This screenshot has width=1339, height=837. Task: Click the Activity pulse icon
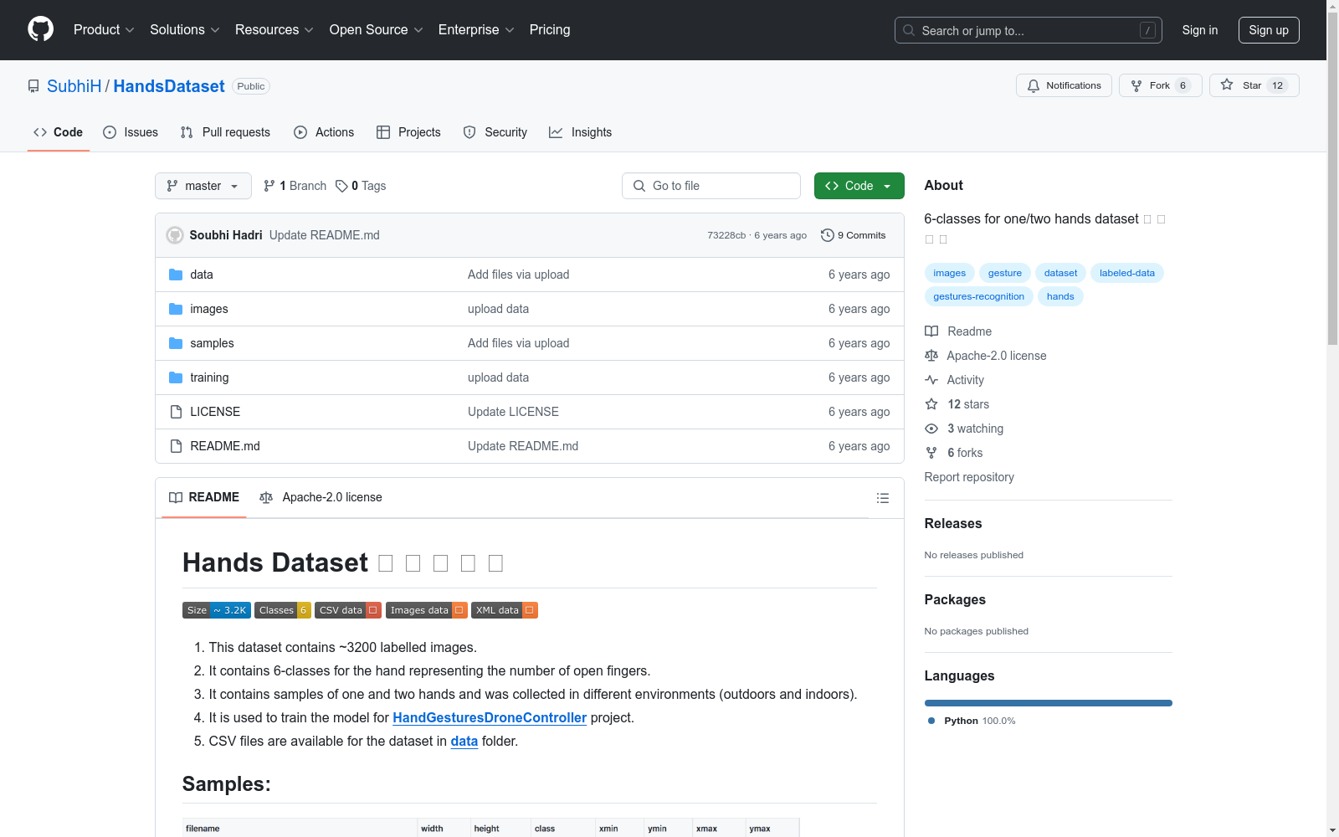tap(931, 380)
